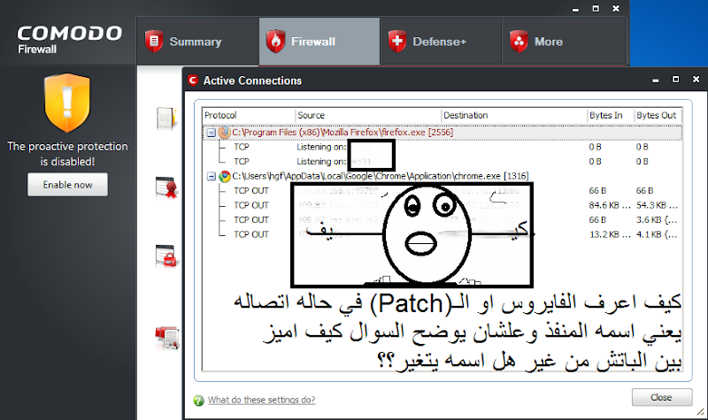Close the Active Connections dialog with Close button
708x420 pixels.
(661, 397)
